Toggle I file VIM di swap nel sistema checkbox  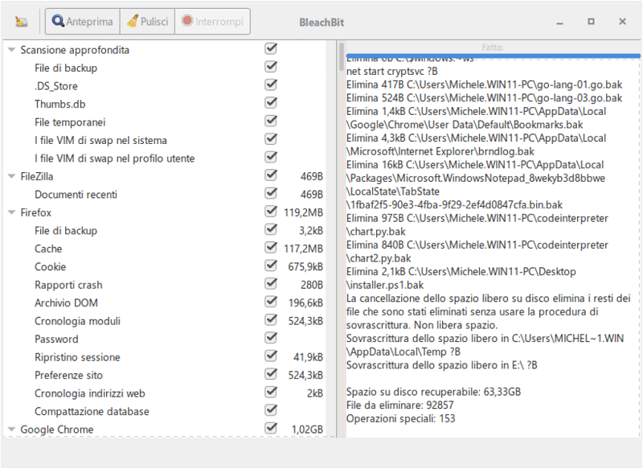(x=271, y=139)
